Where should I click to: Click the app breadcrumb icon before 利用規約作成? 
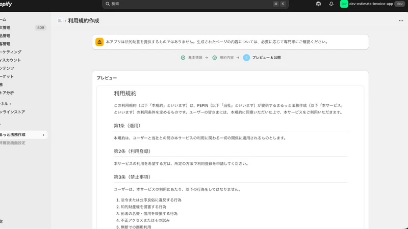[60, 21]
